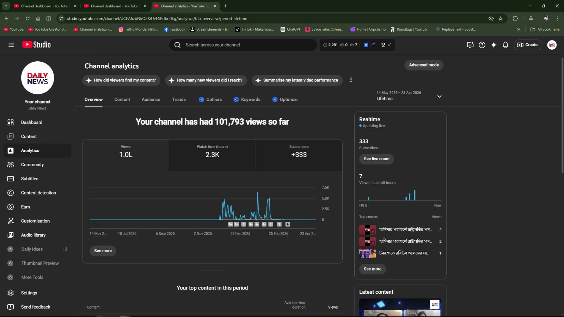Open the Keywords tab
Screen dimensions: 564x317
(247, 99)
